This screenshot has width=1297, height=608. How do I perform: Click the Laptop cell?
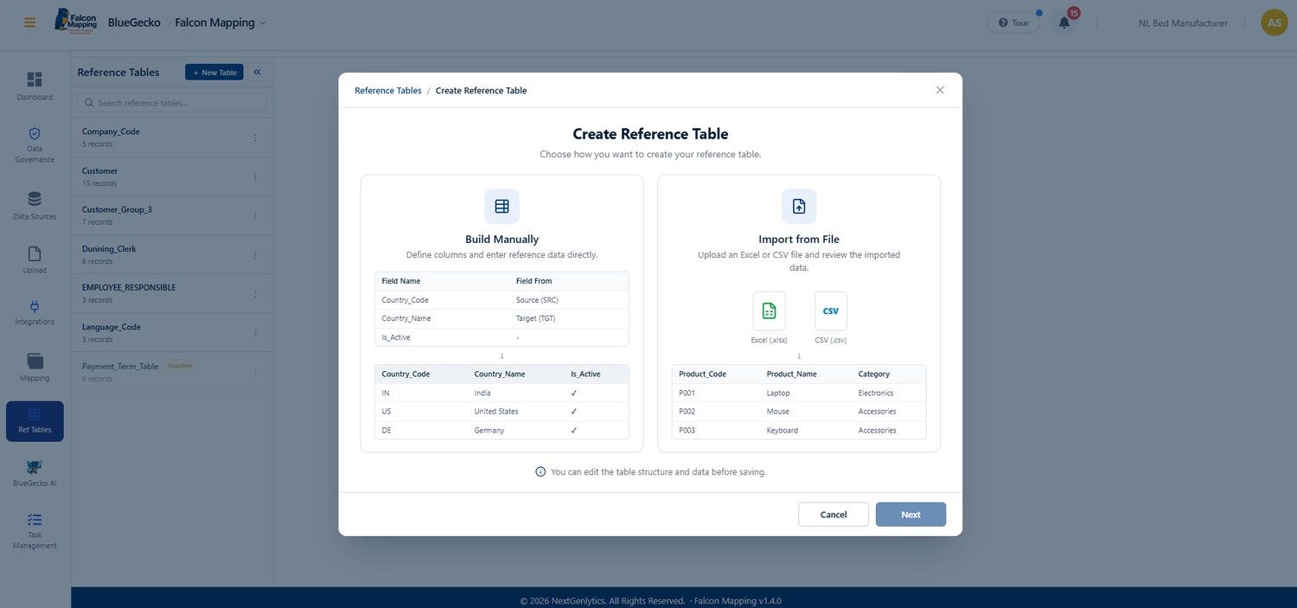778,393
